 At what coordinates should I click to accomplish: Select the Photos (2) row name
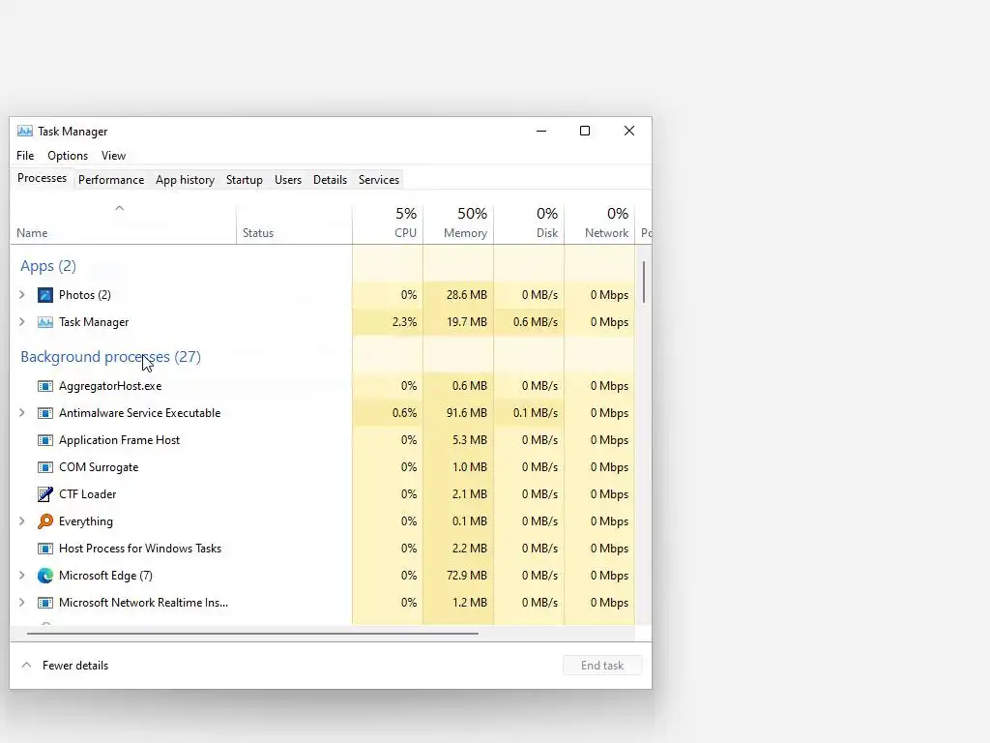85,295
